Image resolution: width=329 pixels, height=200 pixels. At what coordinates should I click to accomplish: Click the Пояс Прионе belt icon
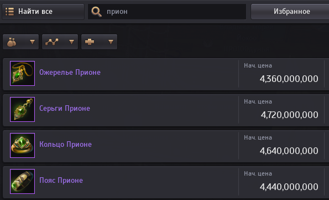click(23, 181)
